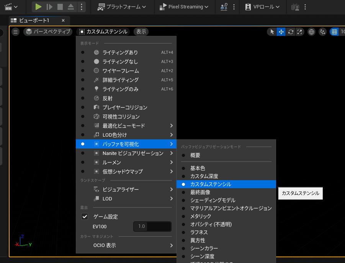Open the viewport hamburger options menu
345x263 pixels.
point(15,32)
